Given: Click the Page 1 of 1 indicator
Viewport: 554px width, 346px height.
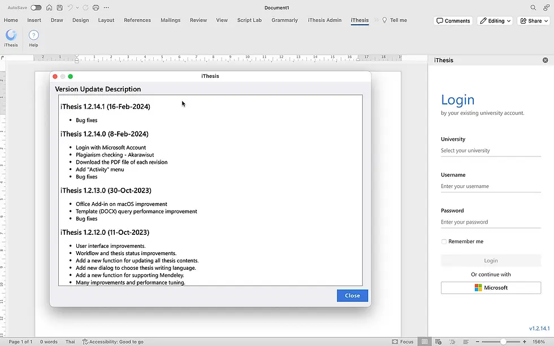Looking at the screenshot, I should tap(20, 342).
